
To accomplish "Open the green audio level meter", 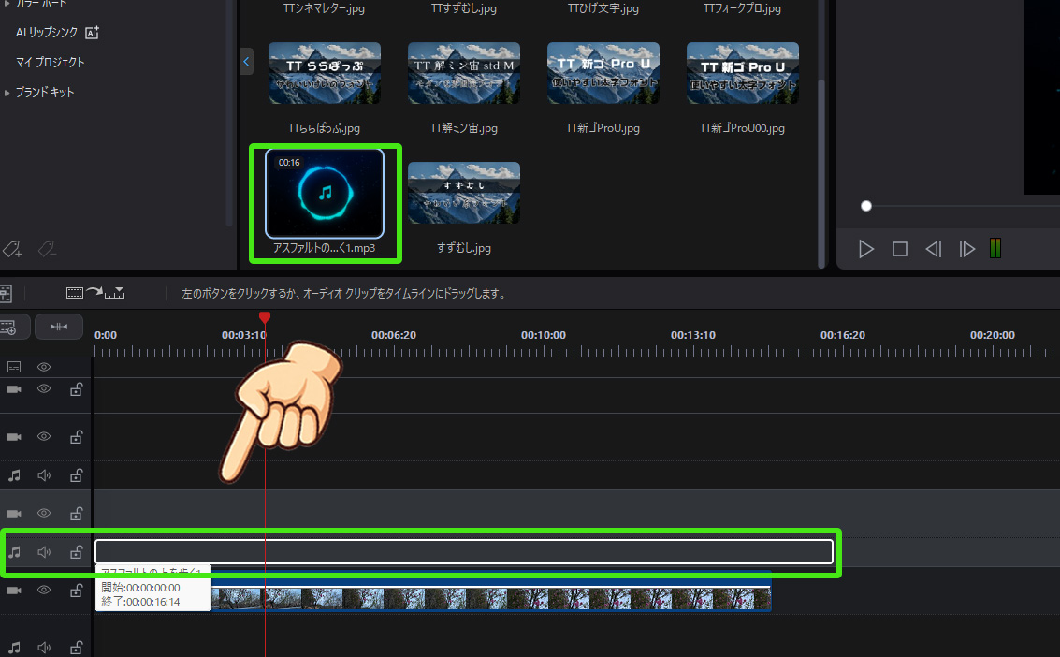I will point(995,249).
